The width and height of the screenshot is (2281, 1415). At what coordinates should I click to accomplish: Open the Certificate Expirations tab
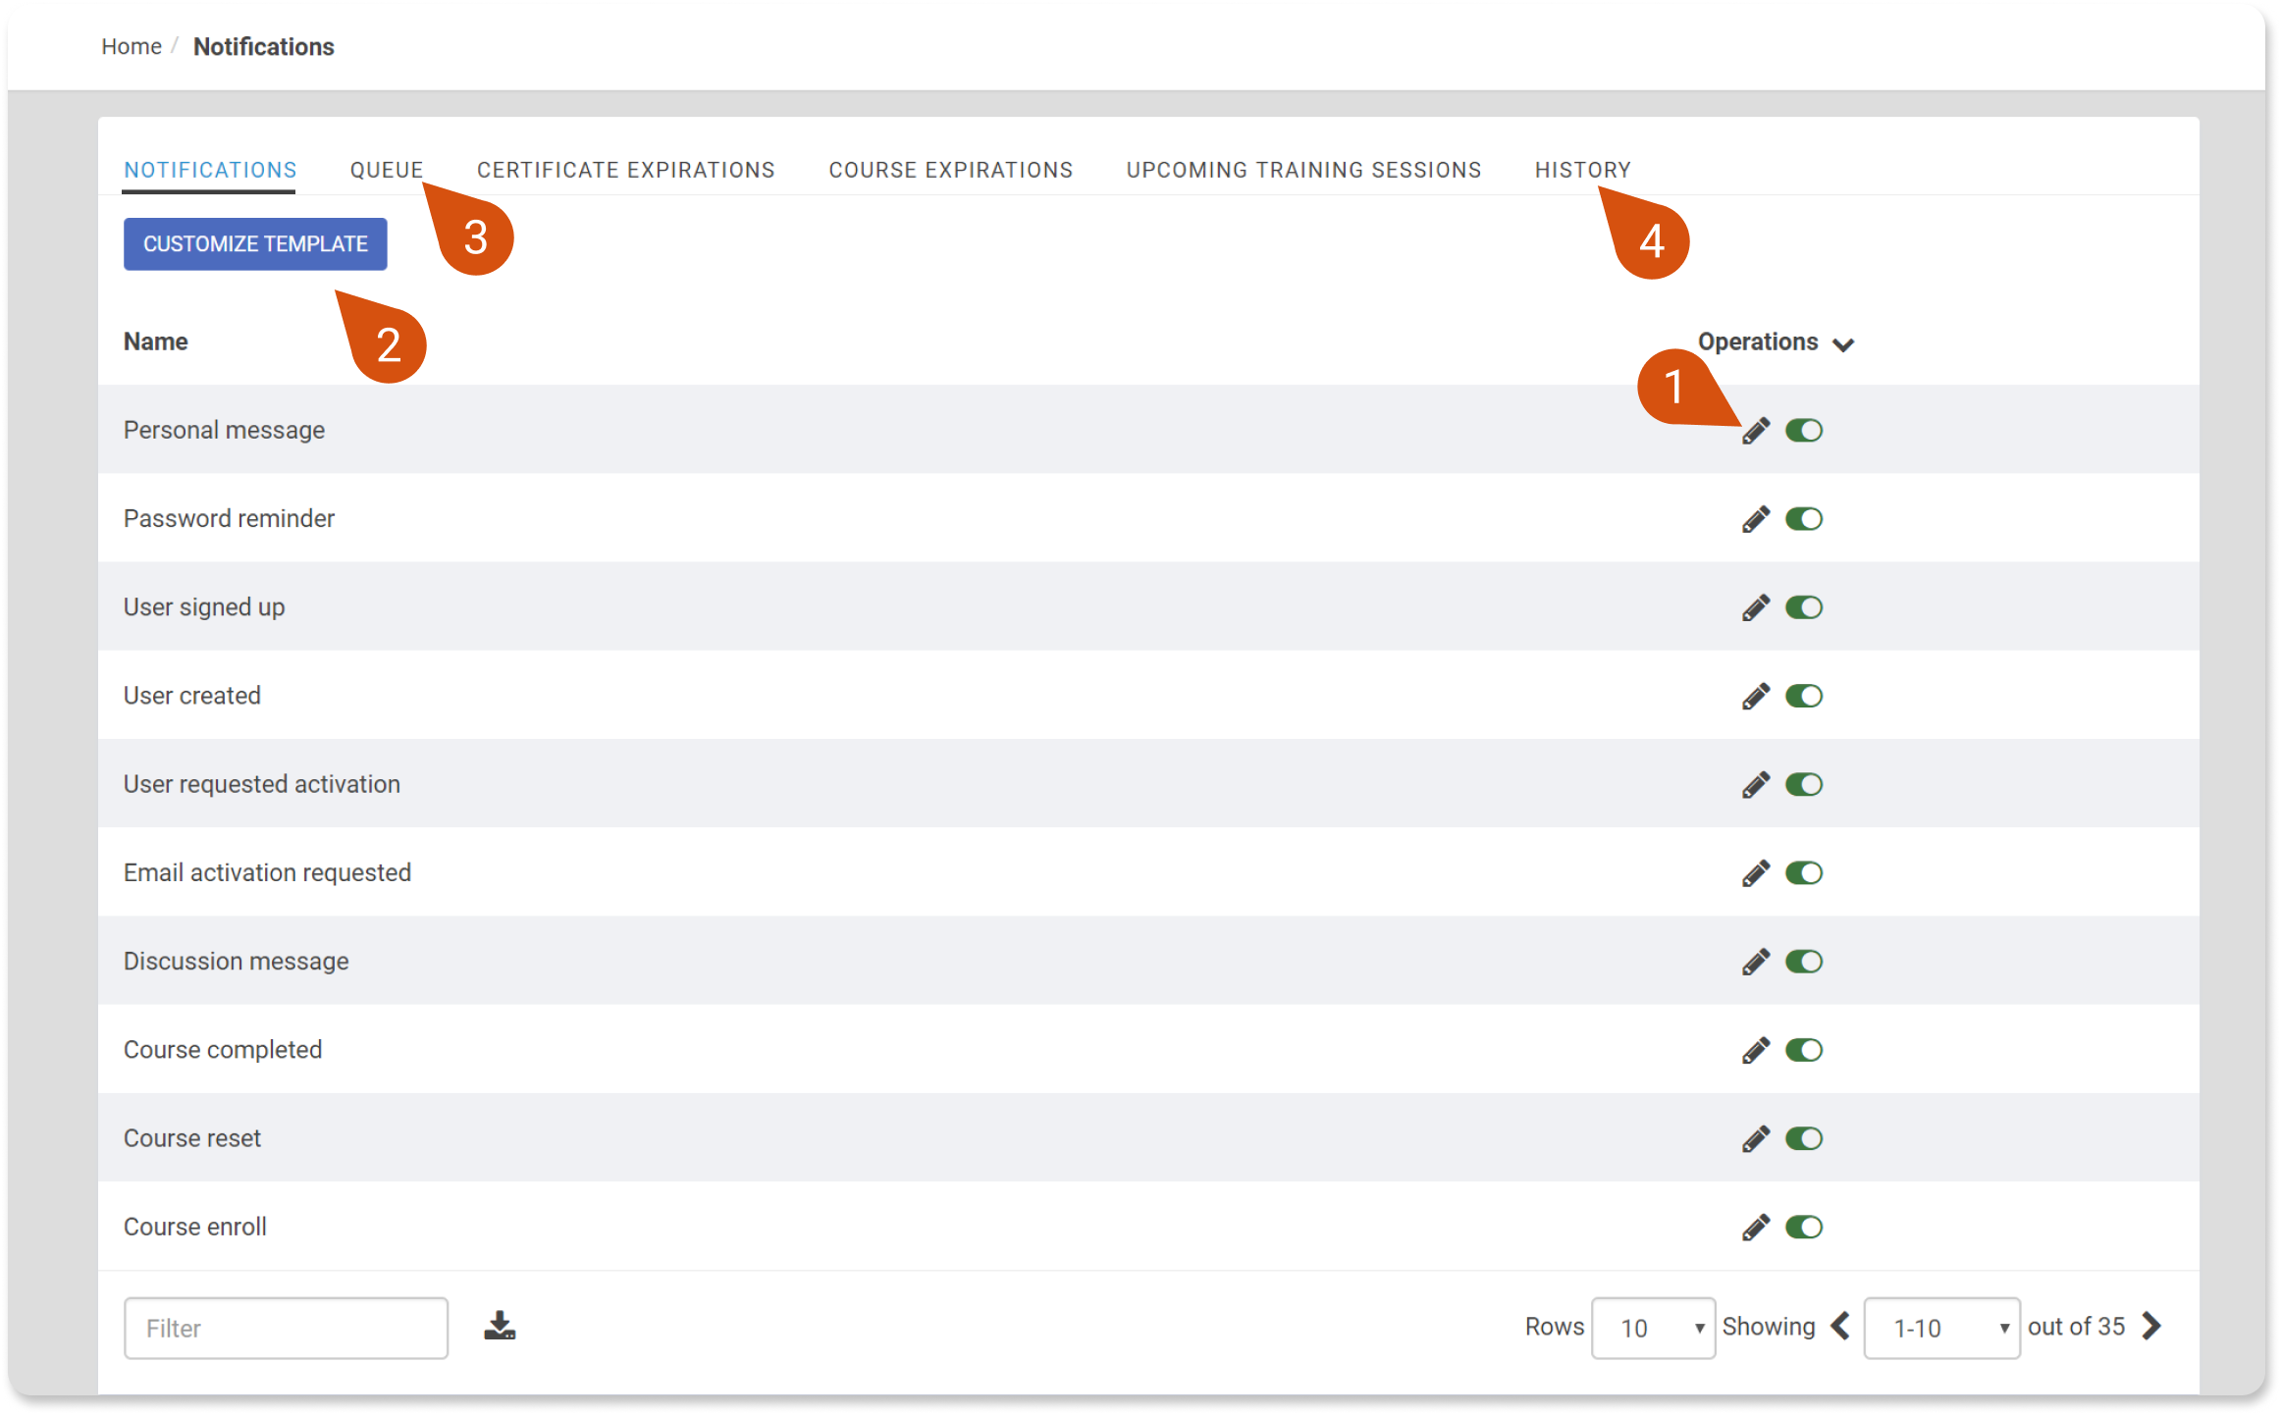626,170
